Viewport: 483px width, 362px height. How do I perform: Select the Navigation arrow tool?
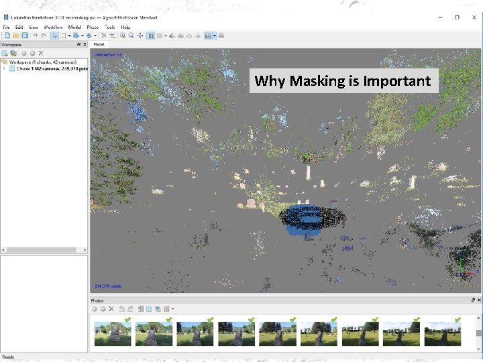click(x=54, y=36)
